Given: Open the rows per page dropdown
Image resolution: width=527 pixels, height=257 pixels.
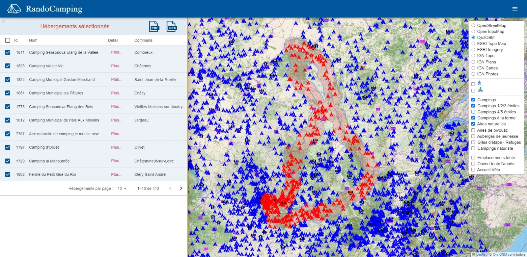Looking at the screenshot, I should [122, 189].
